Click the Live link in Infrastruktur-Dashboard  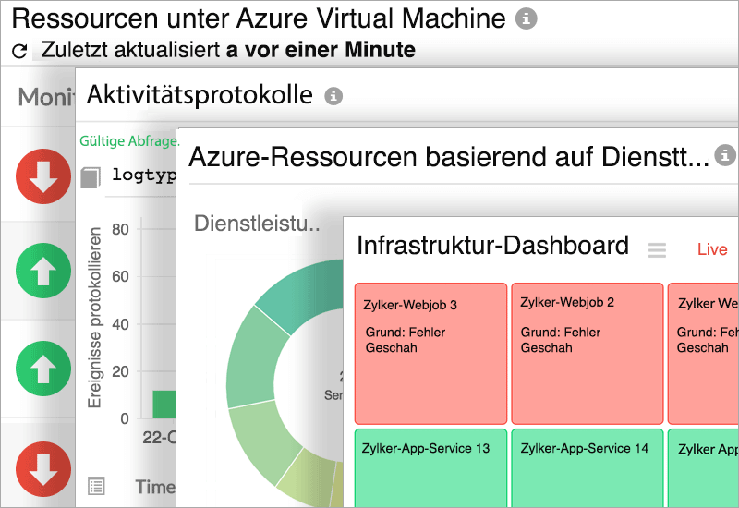[x=712, y=249]
